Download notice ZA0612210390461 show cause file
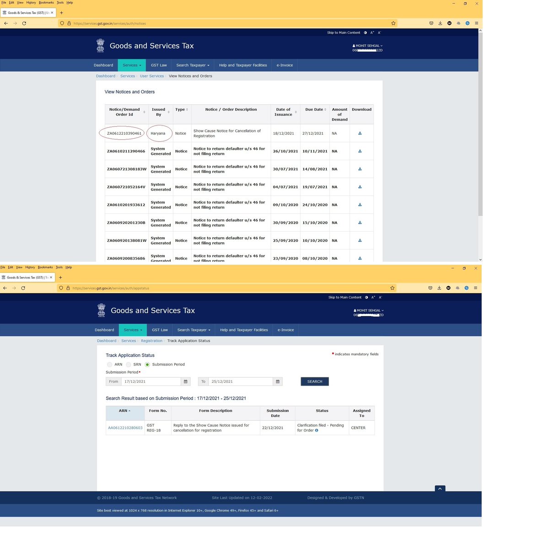Screen dimensions: 549x538 (x=360, y=133)
